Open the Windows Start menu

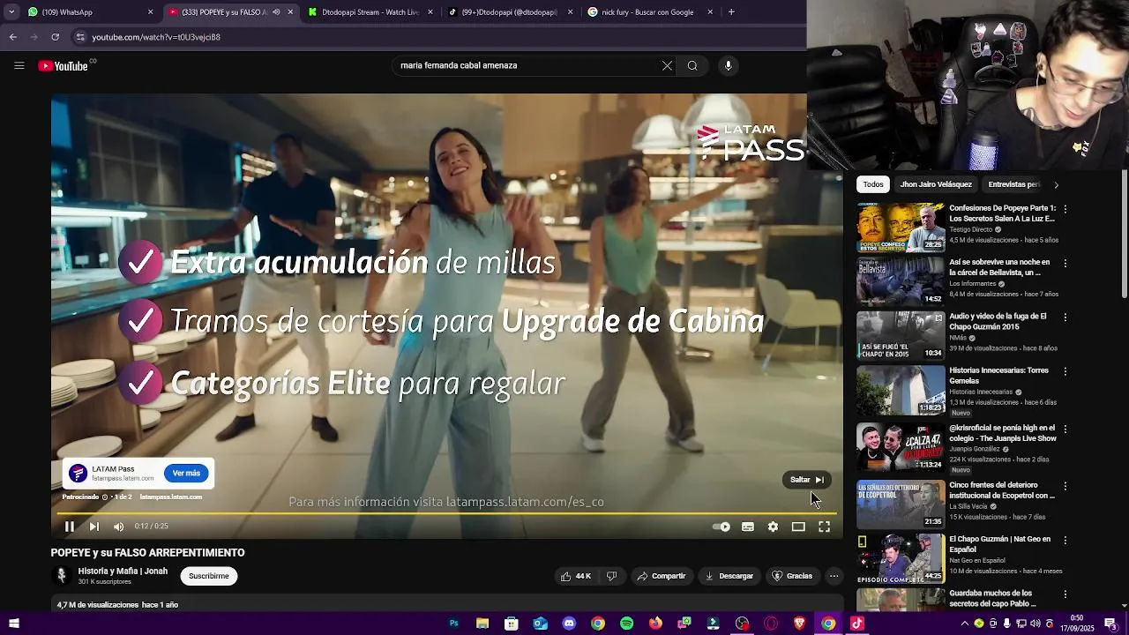coord(14,624)
